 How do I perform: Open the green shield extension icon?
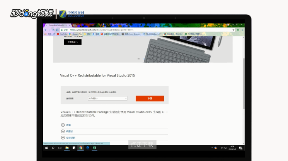pos(238,30)
